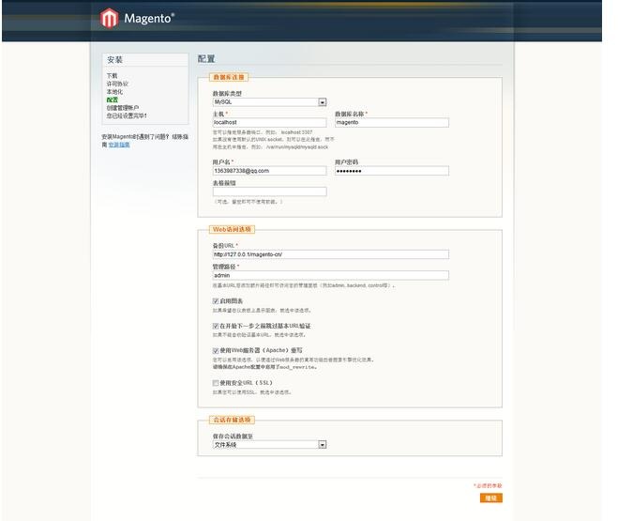Go to the 本地化 step in sidebar
618x521 pixels.
[113, 92]
